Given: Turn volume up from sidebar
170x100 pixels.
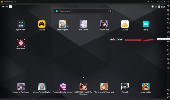Looking at the screenshot, I should pos(168,14).
